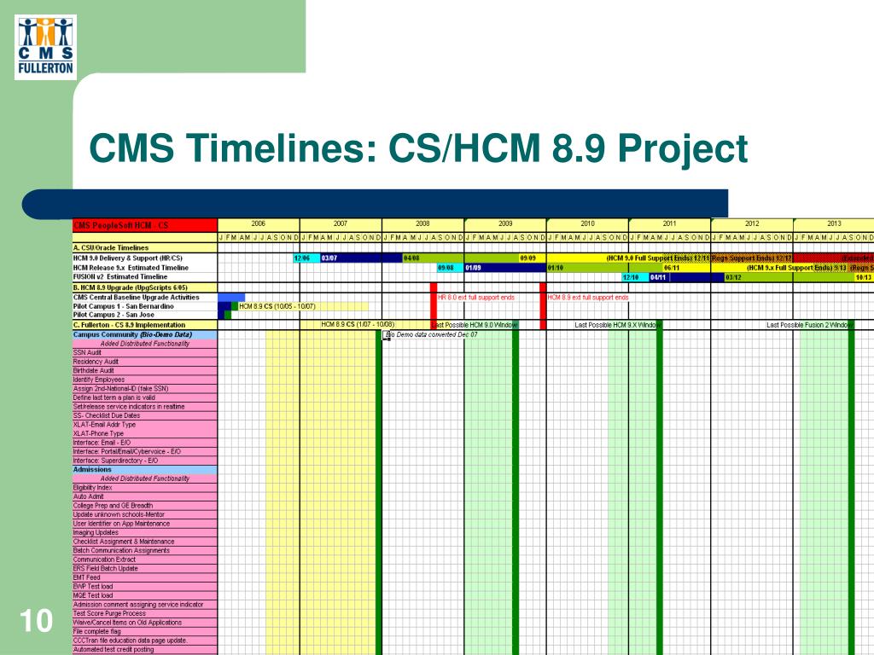Click the 12/06 cyan timeline marker

(306, 258)
